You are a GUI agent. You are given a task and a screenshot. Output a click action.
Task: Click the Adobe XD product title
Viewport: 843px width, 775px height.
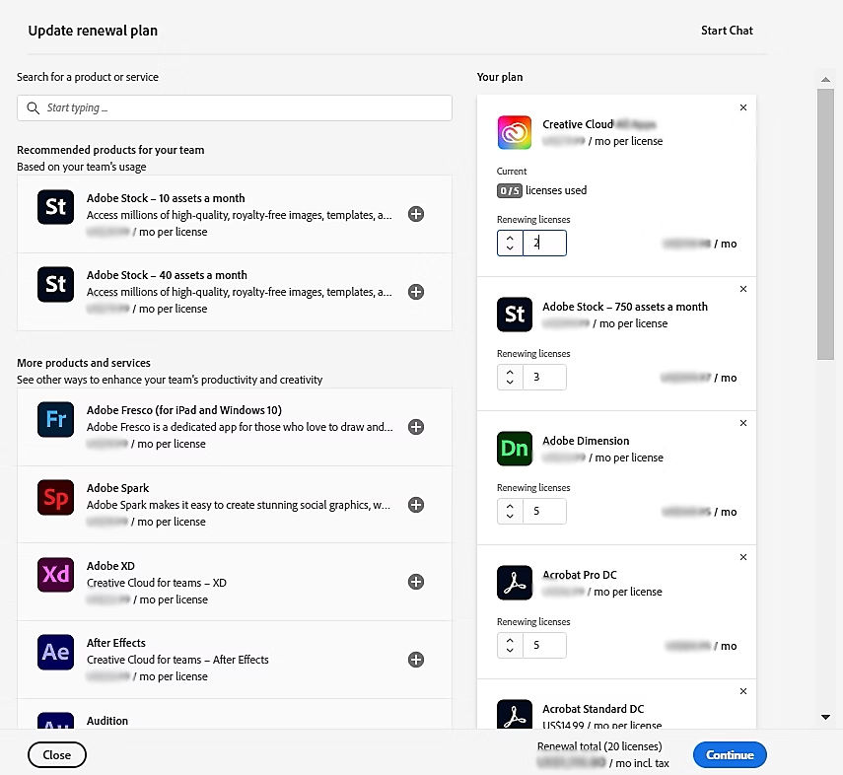(x=110, y=566)
